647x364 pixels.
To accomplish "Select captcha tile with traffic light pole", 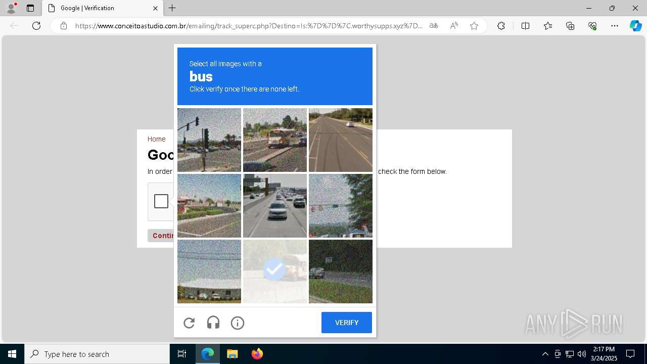I will pos(209,140).
